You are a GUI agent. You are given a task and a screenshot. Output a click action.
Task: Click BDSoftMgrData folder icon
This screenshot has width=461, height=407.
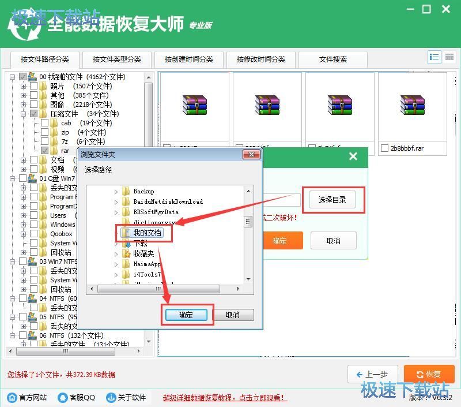[126, 212]
